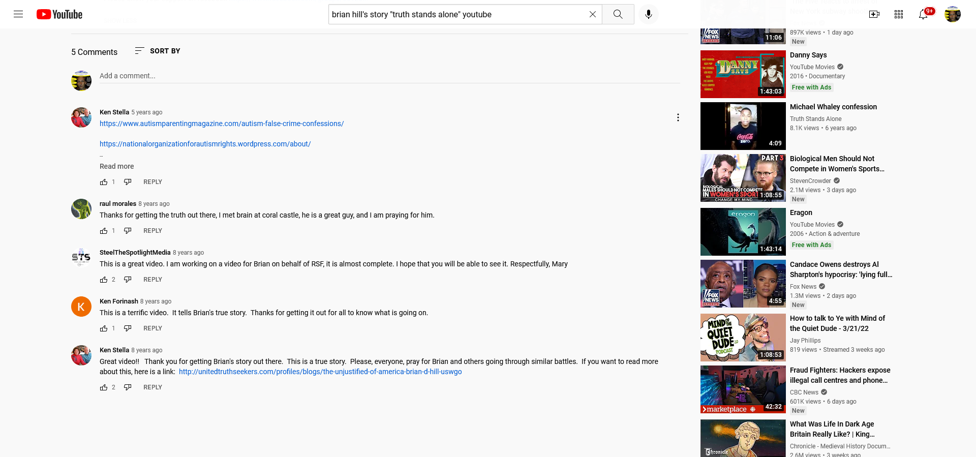
Task: Click the magnifier search button
Action: click(618, 14)
